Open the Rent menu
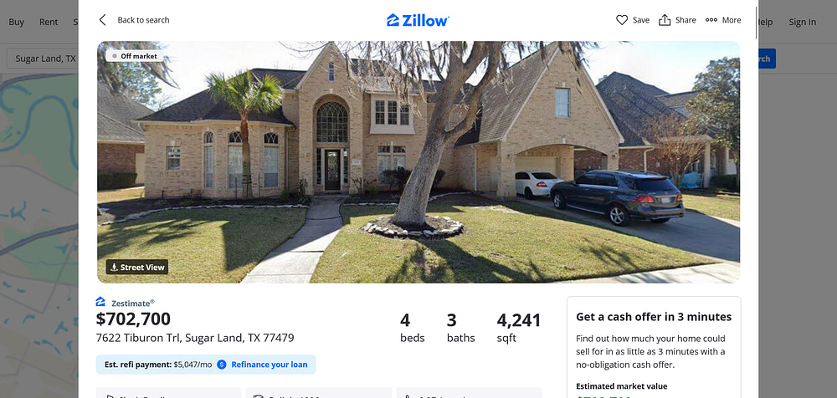 49,22
